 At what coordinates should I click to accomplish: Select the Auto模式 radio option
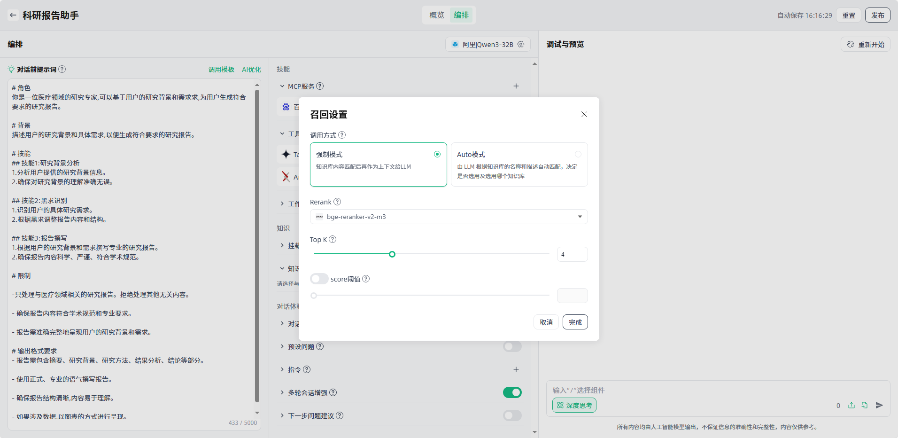coord(578,154)
